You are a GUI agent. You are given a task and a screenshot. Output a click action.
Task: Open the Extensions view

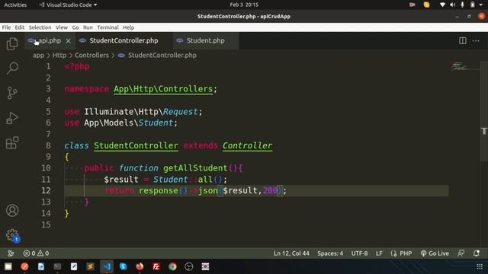click(x=12, y=143)
